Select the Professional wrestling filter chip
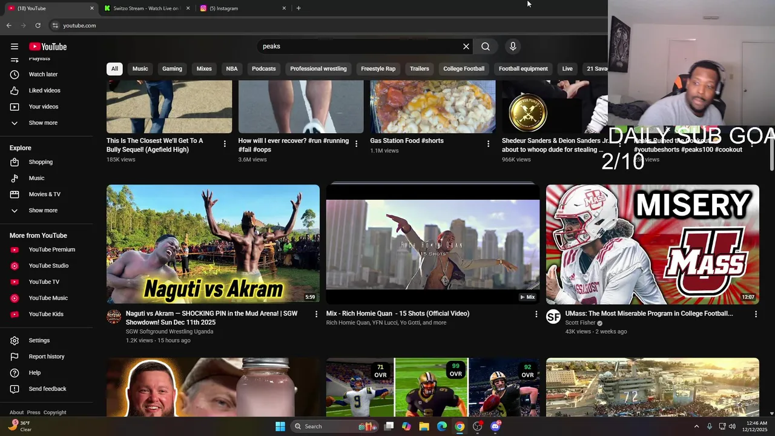 (318, 68)
